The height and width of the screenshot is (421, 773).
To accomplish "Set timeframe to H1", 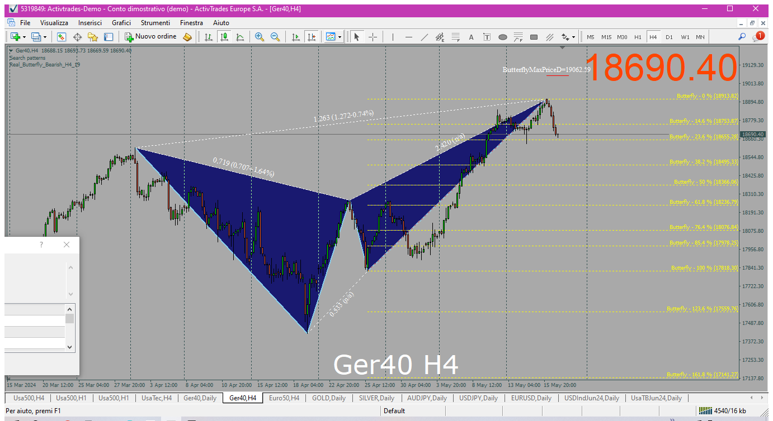I will pyautogui.click(x=638, y=37).
